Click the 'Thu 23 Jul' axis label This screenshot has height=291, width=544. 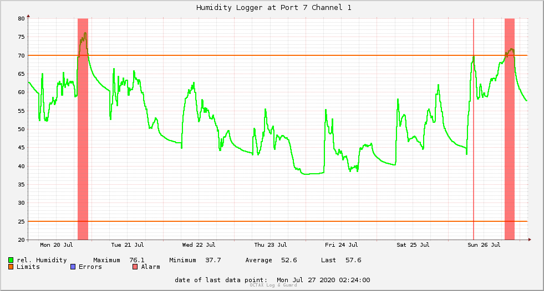click(271, 245)
